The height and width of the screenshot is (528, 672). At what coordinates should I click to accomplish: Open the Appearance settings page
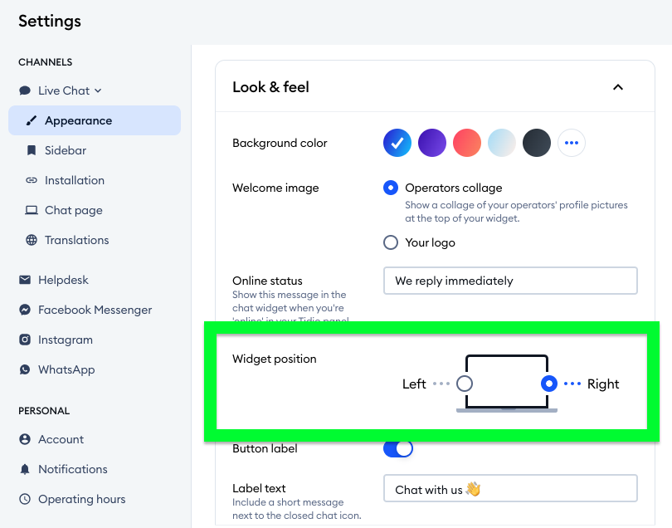(x=78, y=120)
